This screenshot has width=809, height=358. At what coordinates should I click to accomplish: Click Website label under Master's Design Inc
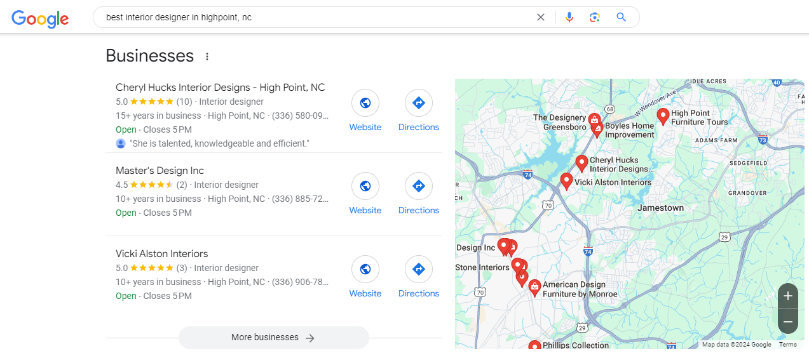(365, 210)
